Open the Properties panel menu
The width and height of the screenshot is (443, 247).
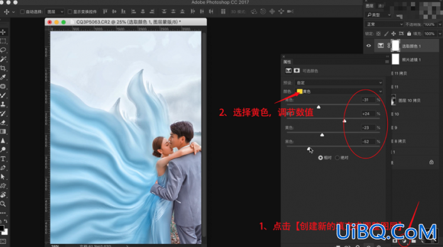click(387, 61)
